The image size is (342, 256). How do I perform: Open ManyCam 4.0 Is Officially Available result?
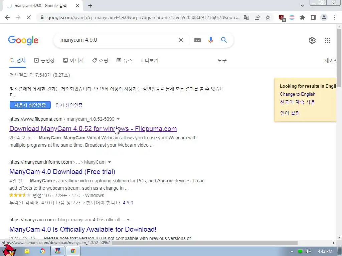83,229
